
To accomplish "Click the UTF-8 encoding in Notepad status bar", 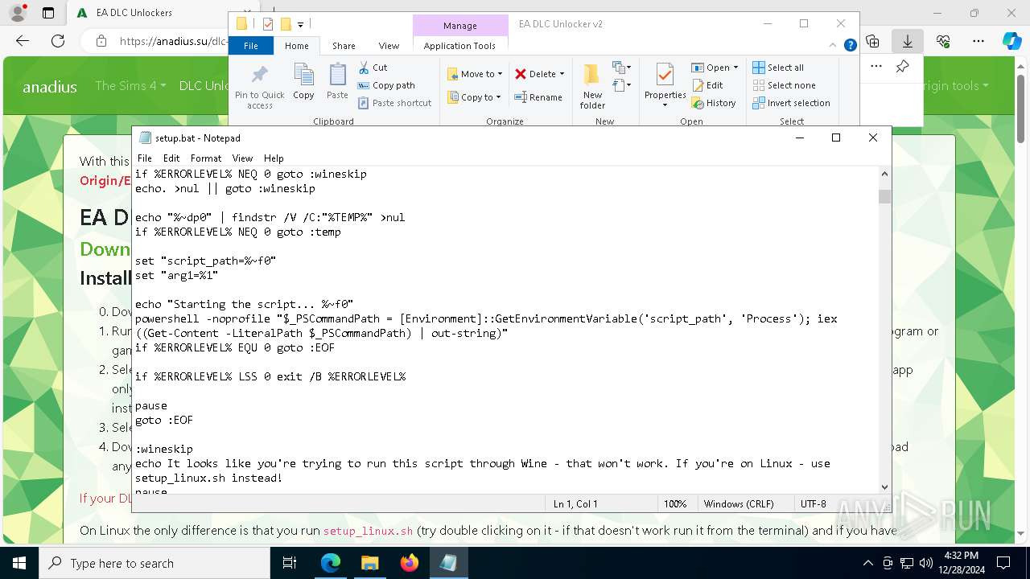I will pos(814,504).
